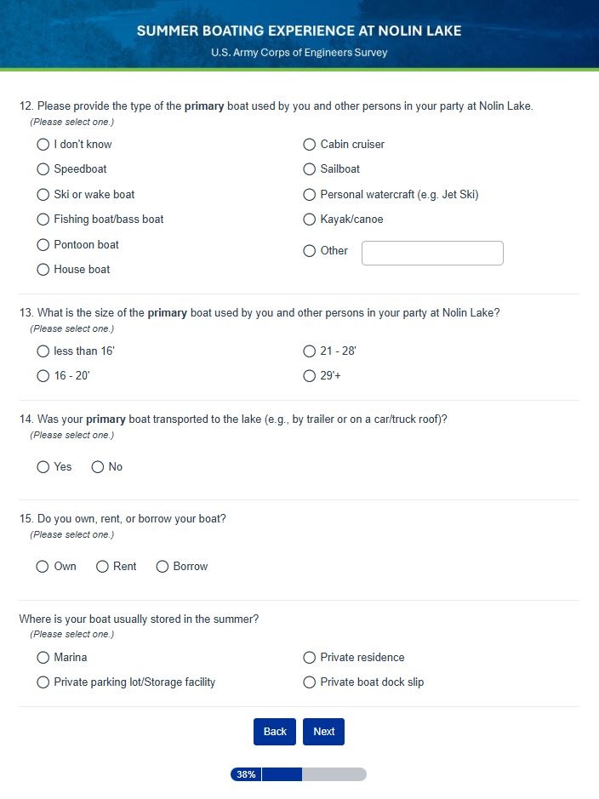Select the Fishing boat/bass boat option

[x=43, y=220]
